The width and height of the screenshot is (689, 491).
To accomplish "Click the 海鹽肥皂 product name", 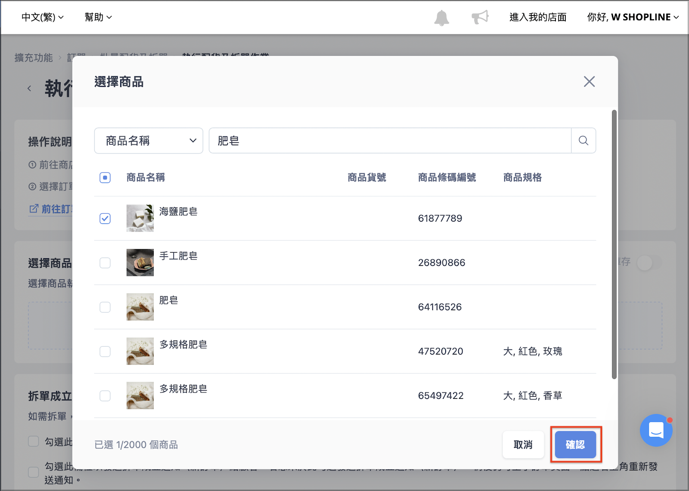I will click(x=178, y=211).
